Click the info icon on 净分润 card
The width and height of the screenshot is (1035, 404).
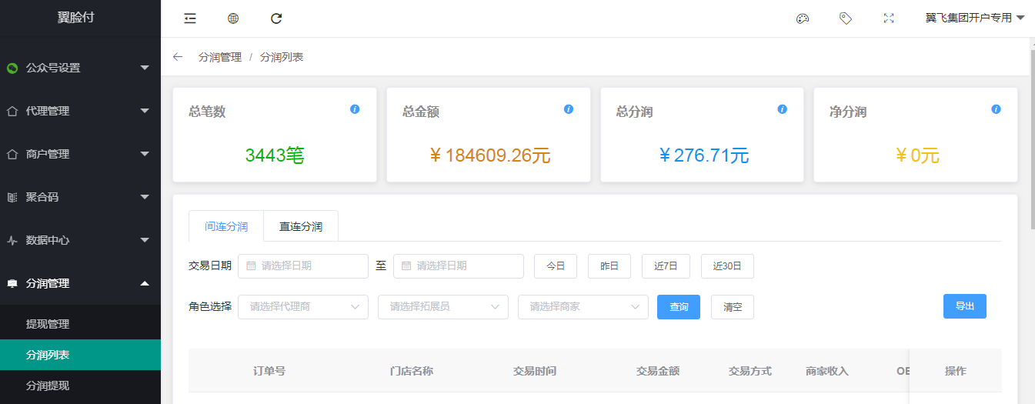[x=996, y=109]
